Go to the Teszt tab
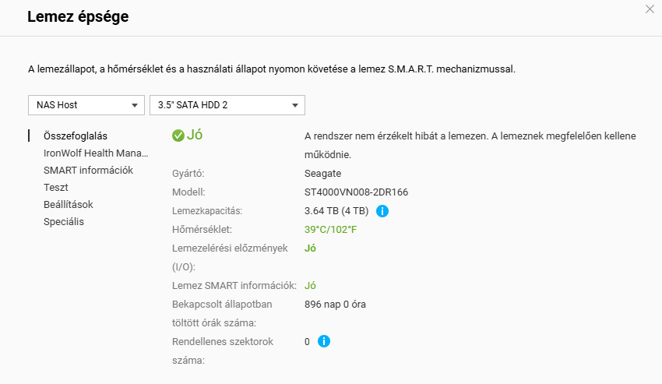The height and width of the screenshot is (384, 662). [56, 187]
